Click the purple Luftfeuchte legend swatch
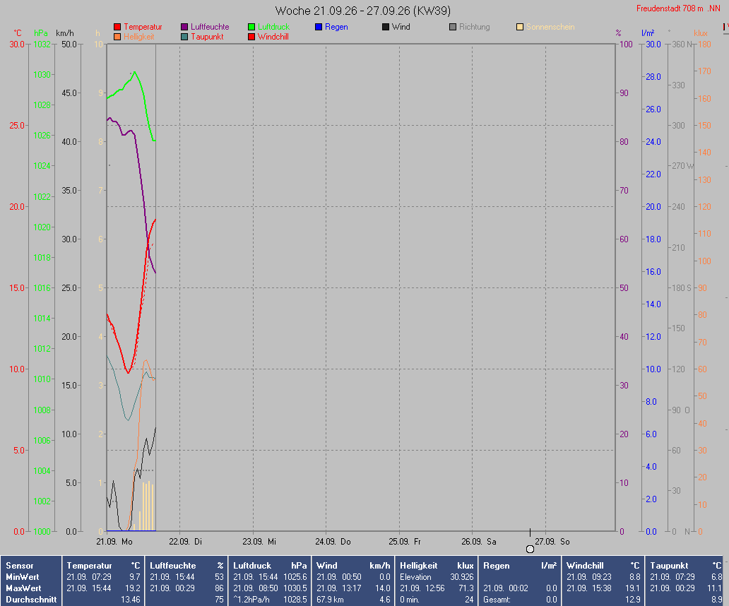The height and width of the screenshot is (606, 729). (184, 27)
